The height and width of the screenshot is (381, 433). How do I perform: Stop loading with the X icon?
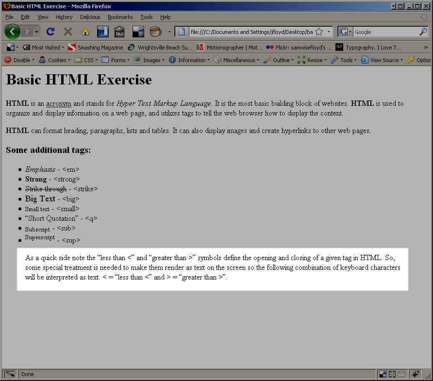click(67, 32)
